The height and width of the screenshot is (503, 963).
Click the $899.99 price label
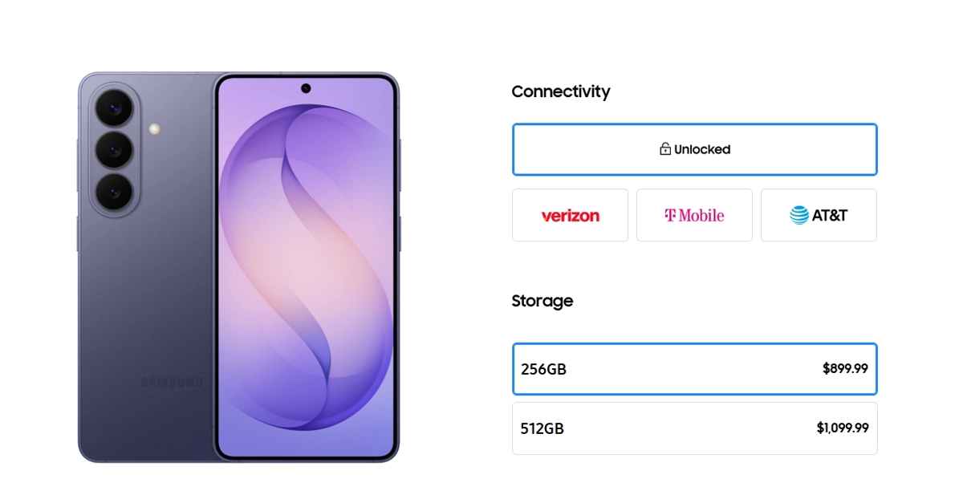(x=845, y=369)
